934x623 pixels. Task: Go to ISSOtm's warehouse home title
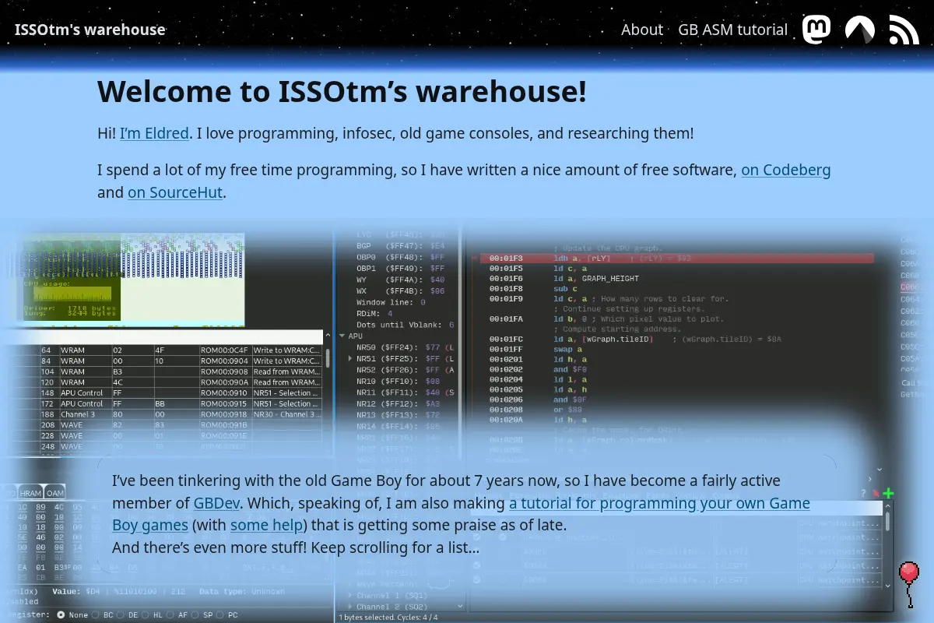[x=90, y=30]
